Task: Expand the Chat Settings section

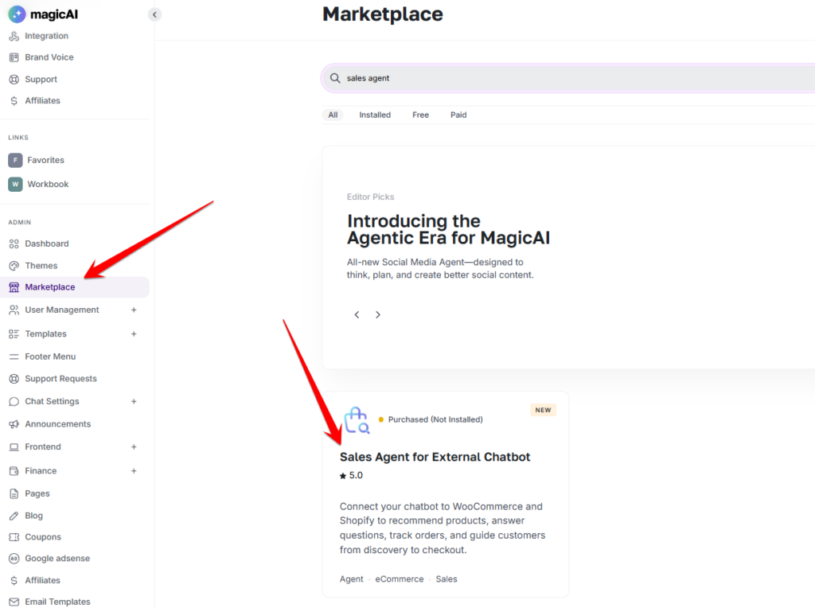Action: (134, 402)
